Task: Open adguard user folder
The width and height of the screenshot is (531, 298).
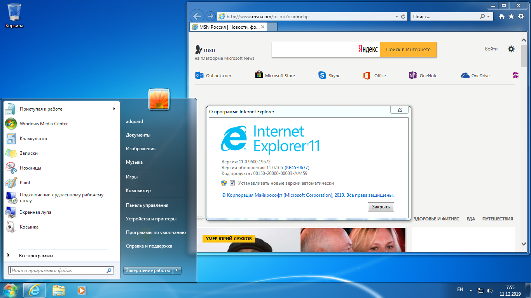Action: pyautogui.click(x=134, y=121)
